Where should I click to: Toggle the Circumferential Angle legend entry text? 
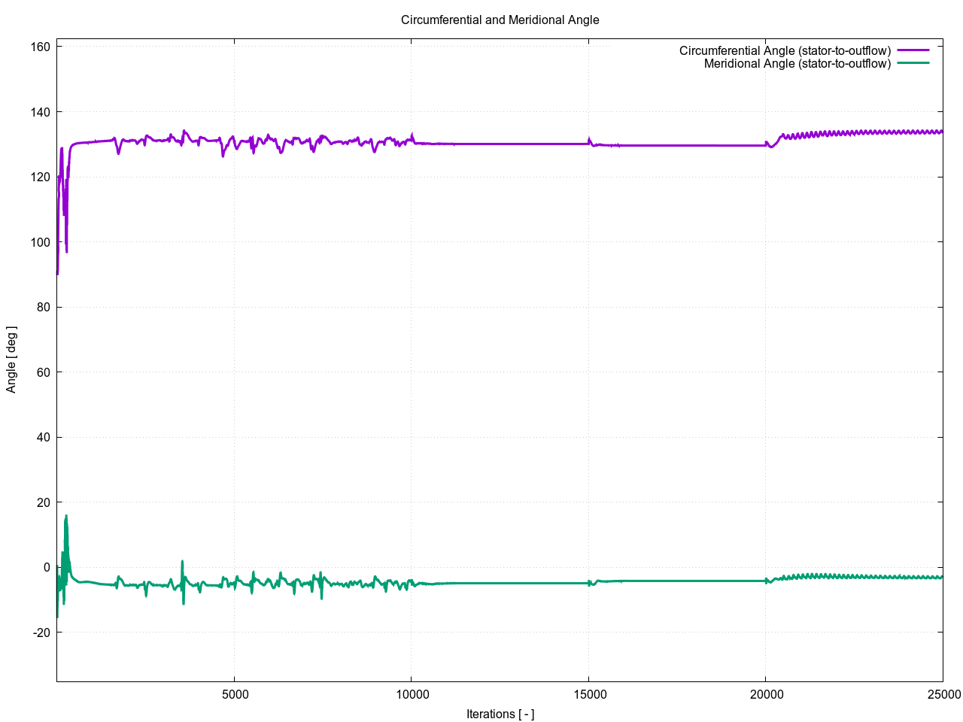(x=785, y=50)
